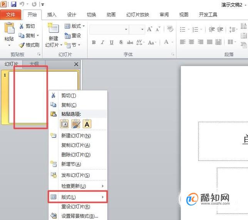Open the AV character spacing dropdown
Screen dimensions: 248x220
coord(141,42)
